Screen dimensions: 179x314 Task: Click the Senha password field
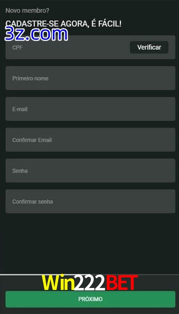(x=90, y=170)
